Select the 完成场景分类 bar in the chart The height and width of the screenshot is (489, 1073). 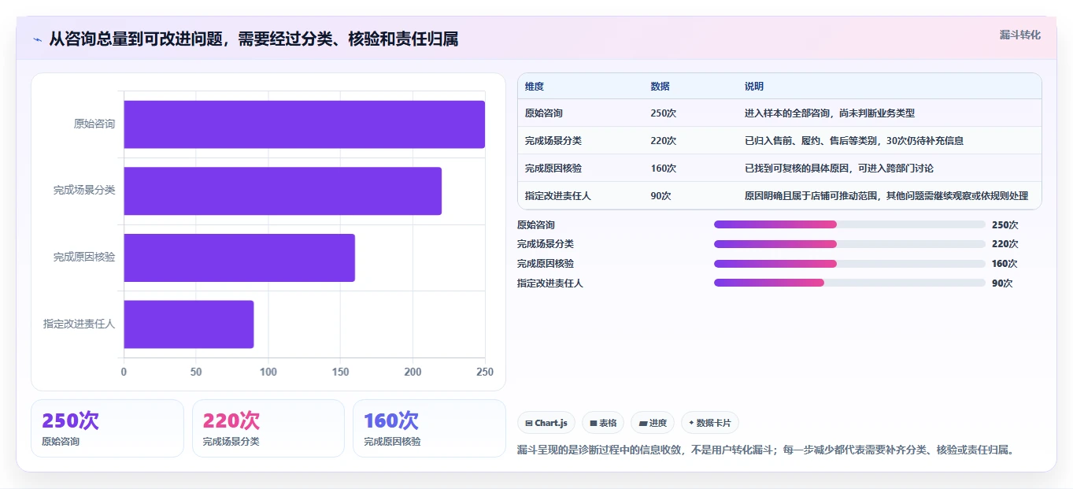coord(283,191)
